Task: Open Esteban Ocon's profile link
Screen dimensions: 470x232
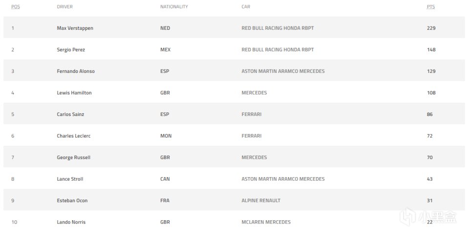Action: pyautogui.click(x=72, y=200)
